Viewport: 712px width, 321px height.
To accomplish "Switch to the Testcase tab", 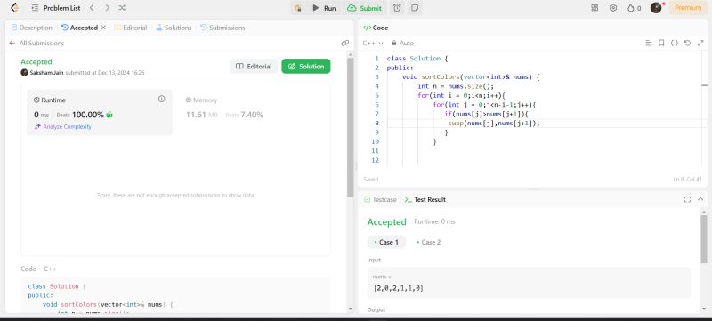I will pyautogui.click(x=380, y=199).
